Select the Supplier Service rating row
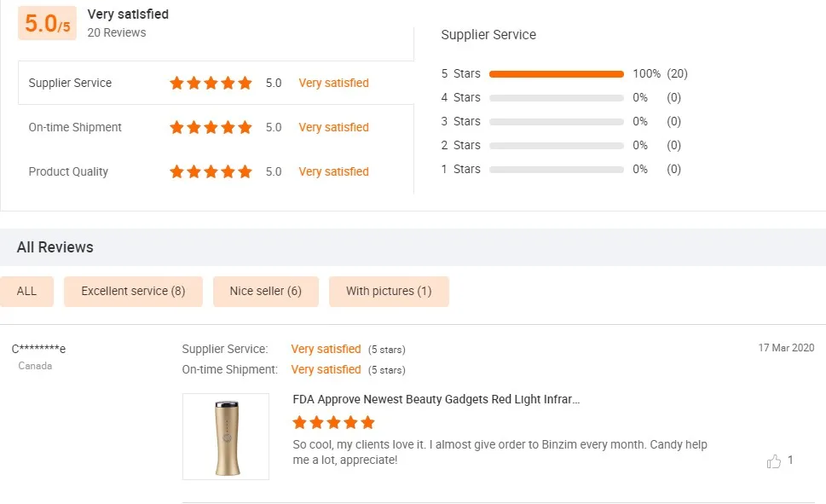Screen dimensions: 826x504 (x=216, y=83)
